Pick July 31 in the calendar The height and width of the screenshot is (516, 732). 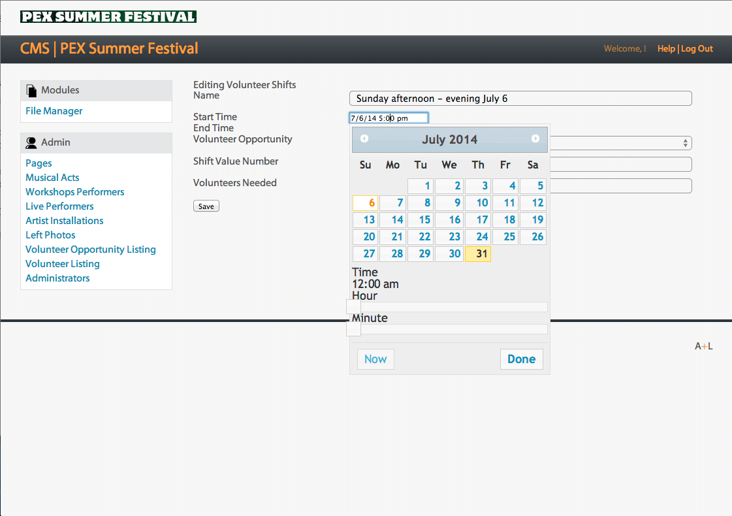pos(477,254)
